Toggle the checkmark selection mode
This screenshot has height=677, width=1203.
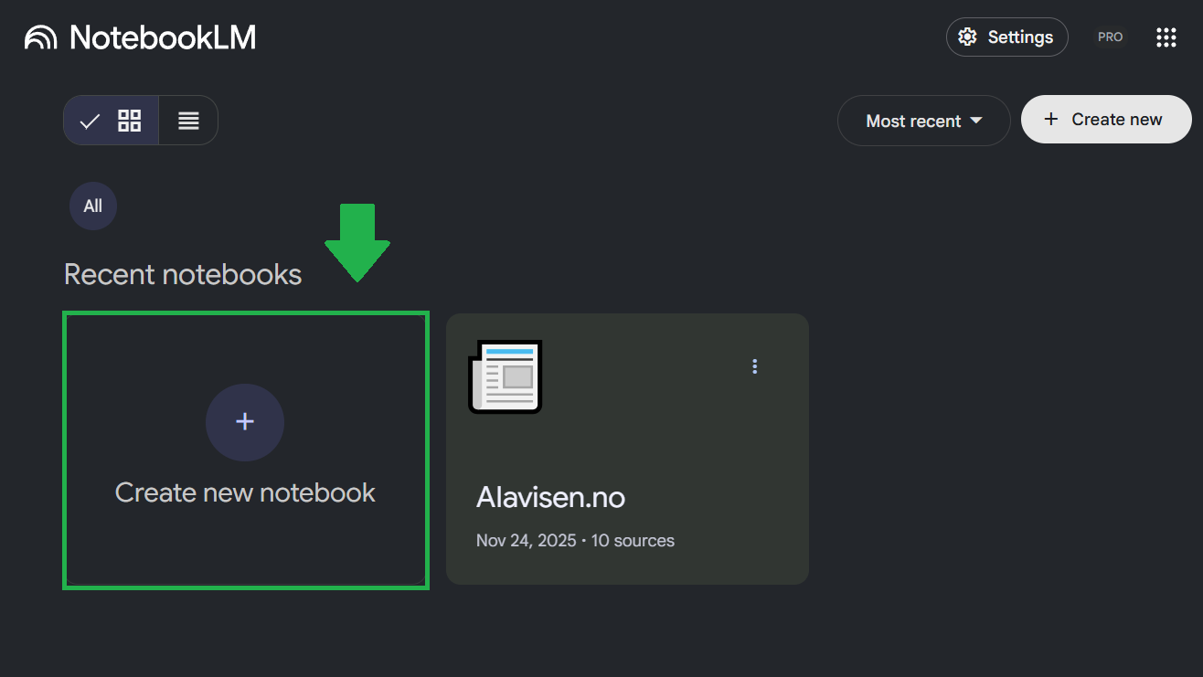click(89, 120)
